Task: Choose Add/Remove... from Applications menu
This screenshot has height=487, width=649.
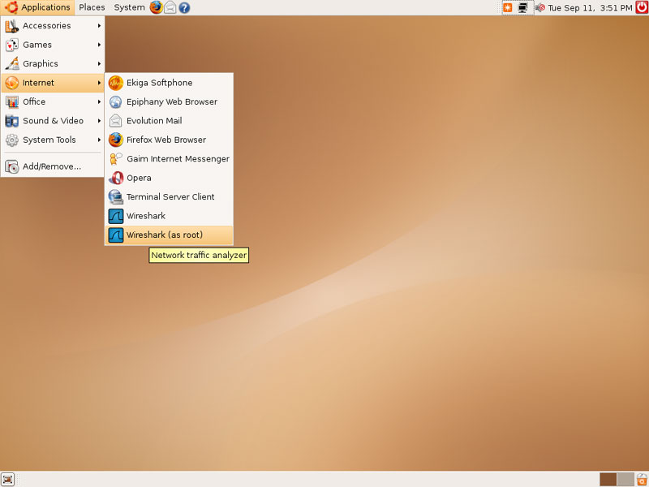Action: click(x=52, y=166)
